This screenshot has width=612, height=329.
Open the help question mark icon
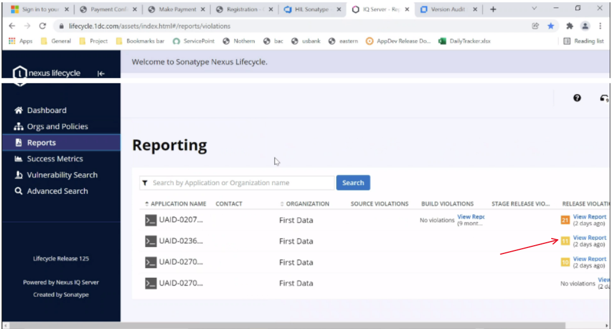(x=577, y=98)
